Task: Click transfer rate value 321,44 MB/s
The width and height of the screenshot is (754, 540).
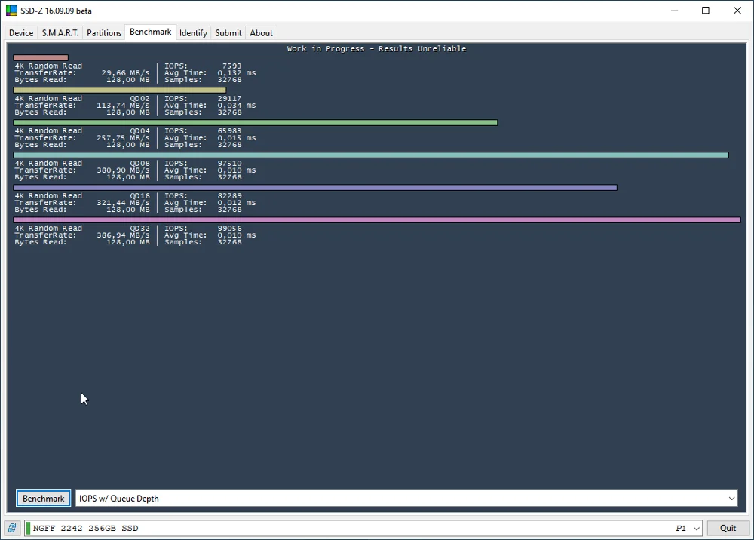Action: click(x=123, y=203)
